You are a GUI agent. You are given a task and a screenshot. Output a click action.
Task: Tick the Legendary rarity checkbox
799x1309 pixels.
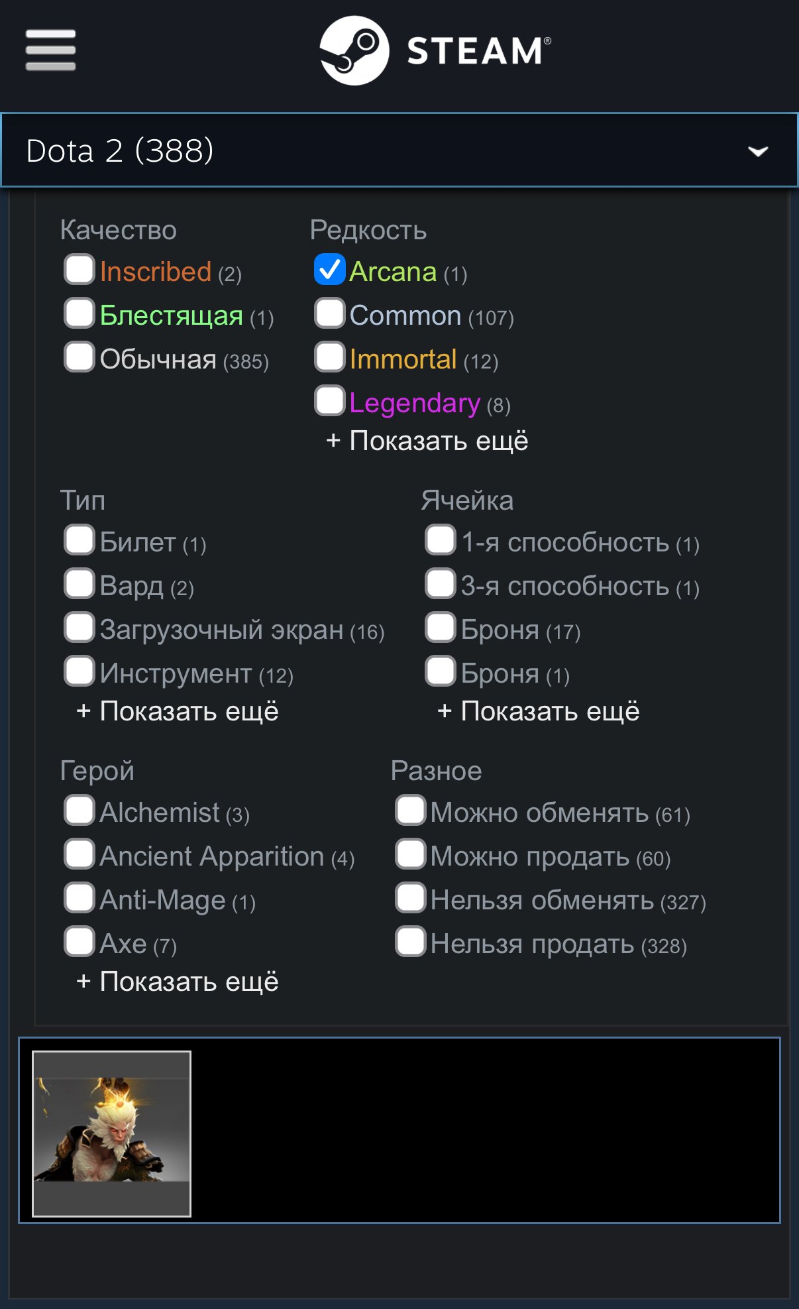[329, 401]
